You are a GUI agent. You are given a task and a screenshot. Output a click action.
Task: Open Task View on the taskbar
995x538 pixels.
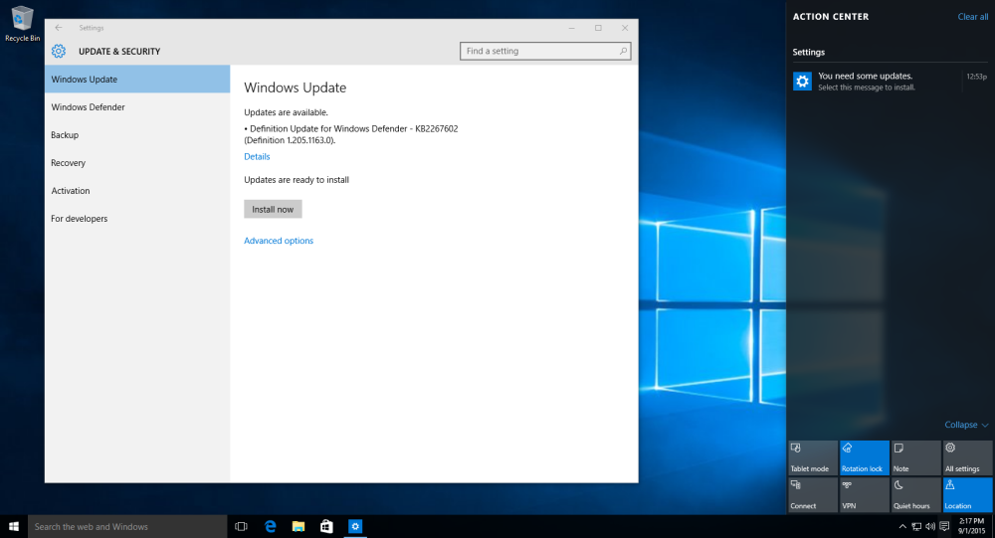pyautogui.click(x=241, y=527)
